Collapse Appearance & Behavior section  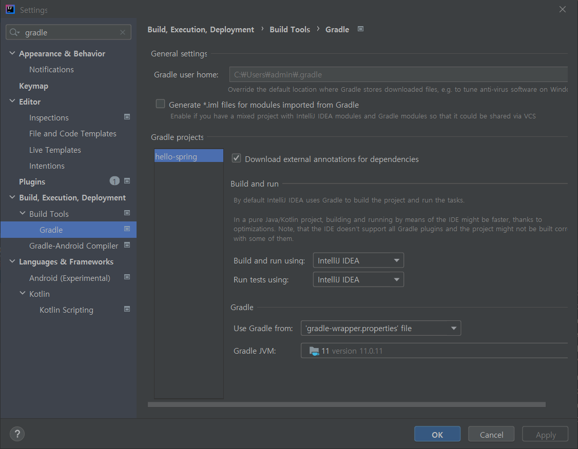(x=12, y=53)
